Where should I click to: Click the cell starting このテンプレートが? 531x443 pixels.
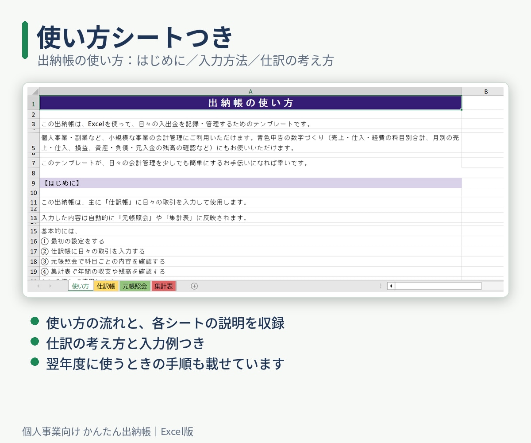tap(250, 163)
